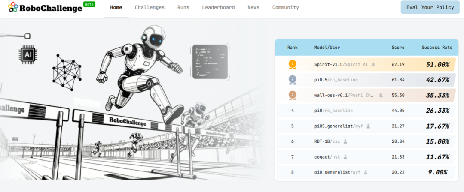Click rank number 4
This screenshot has height=192, width=464.
(x=293, y=111)
